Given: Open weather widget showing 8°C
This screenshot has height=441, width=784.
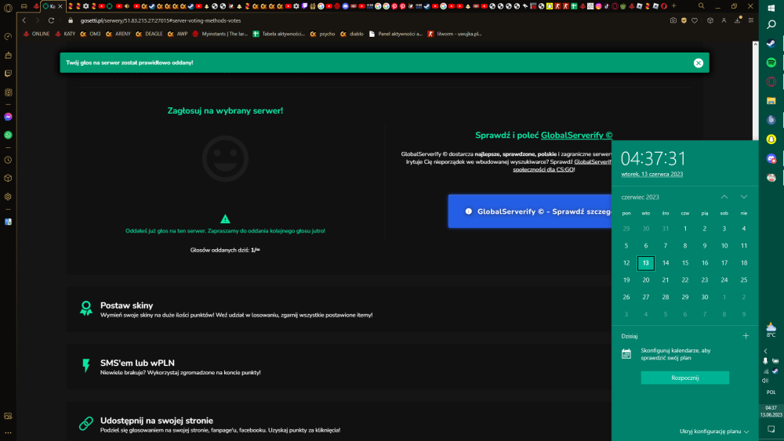Looking at the screenshot, I should click(771, 330).
